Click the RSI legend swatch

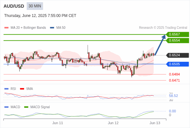(6, 89)
